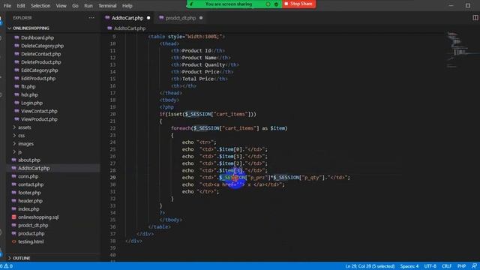Open DeleteProduct.php file

[41, 62]
